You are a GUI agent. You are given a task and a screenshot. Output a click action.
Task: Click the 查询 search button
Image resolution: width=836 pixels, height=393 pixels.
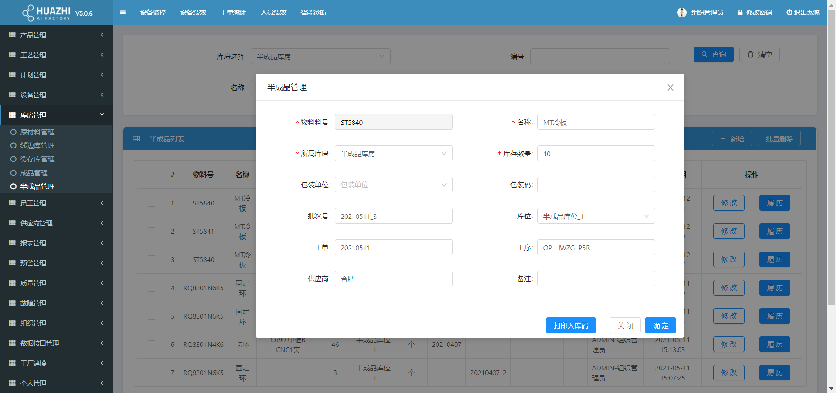[714, 54]
